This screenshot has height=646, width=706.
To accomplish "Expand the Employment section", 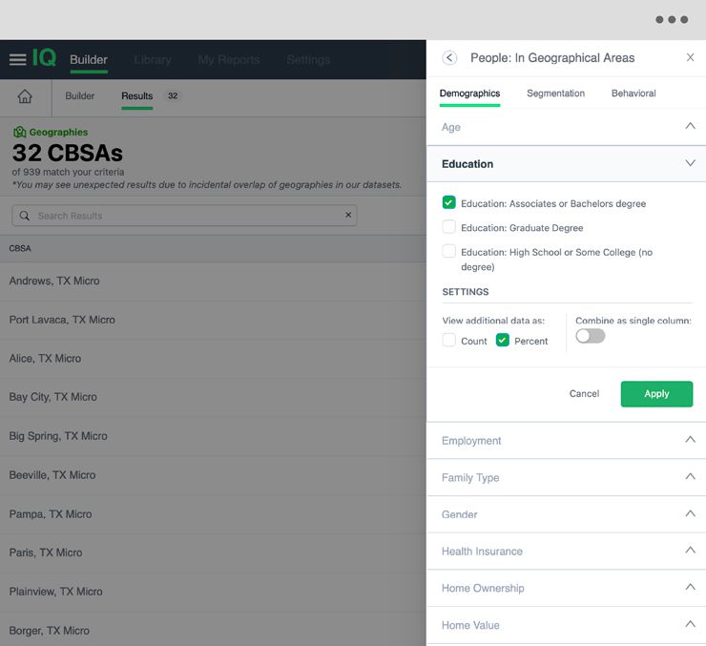I will [566, 441].
